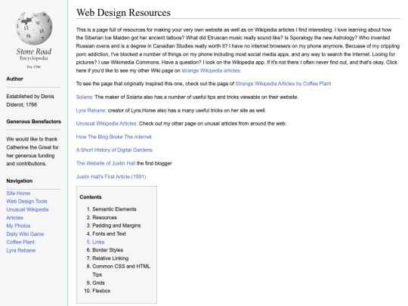
Task: Open the Lyra Rebane link in the article
Action: 91,110
